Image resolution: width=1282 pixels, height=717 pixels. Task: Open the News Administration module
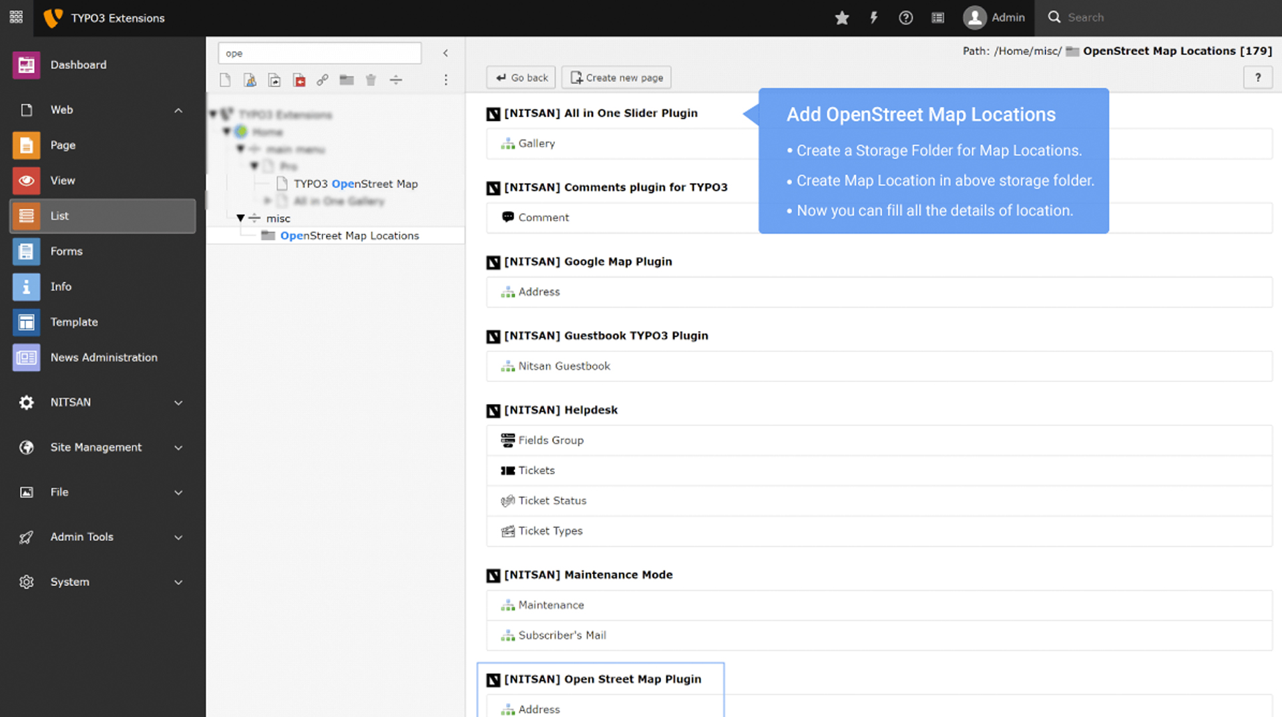click(103, 357)
